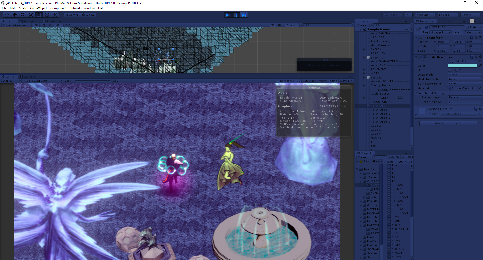
Task: Open Transform component gear settings
Action: pyautogui.click(x=480, y=37)
